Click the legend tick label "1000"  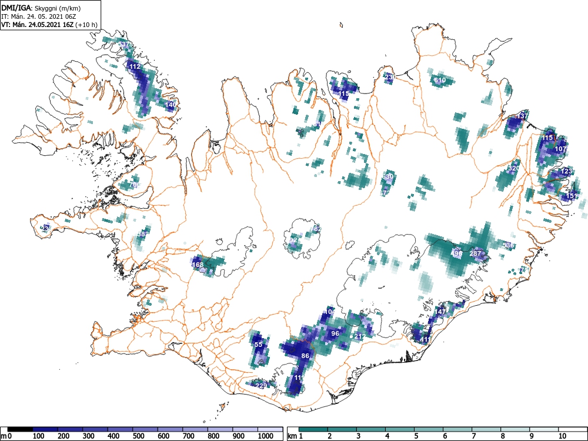(266, 436)
